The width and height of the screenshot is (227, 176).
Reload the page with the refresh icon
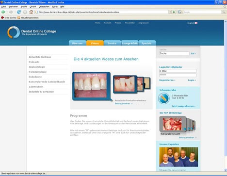click(19, 12)
